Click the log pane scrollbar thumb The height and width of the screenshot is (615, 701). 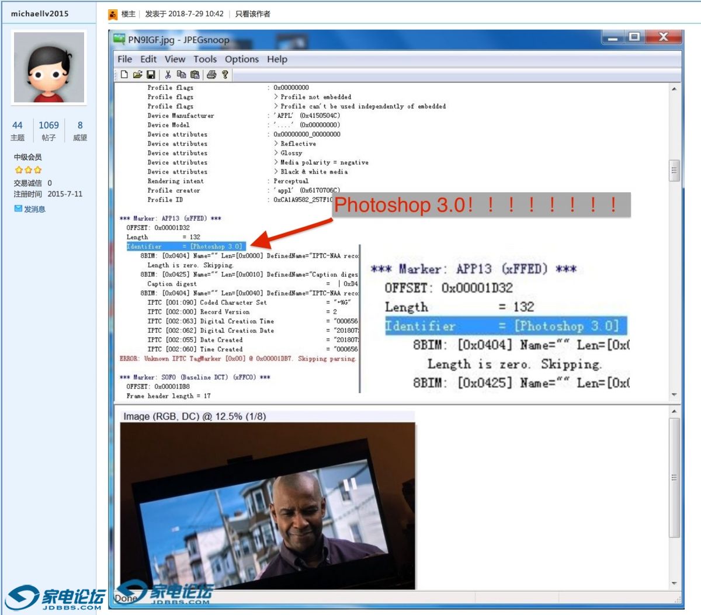pyautogui.click(x=674, y=171)
